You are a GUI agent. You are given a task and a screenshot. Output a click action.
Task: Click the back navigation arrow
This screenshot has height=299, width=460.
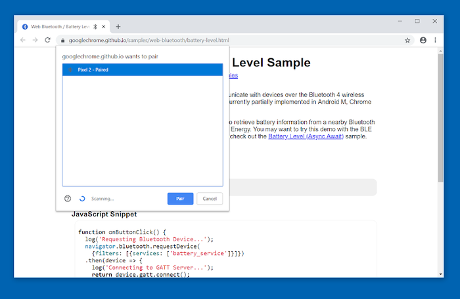tap(23, 40)
